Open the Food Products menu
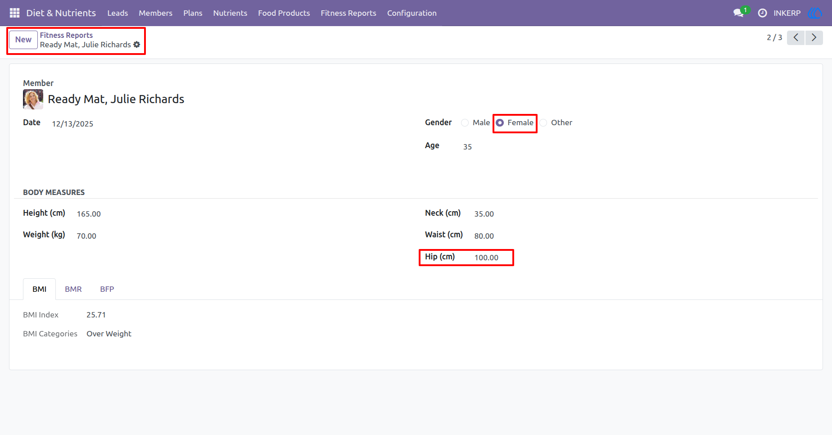 click(x=284, y=13)
